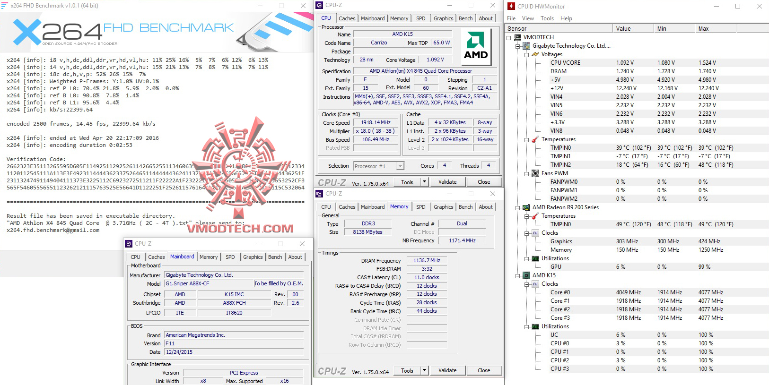Click the Tools button in the CPU-Z Memory window

pyautogui.click(x=407, y=370)
